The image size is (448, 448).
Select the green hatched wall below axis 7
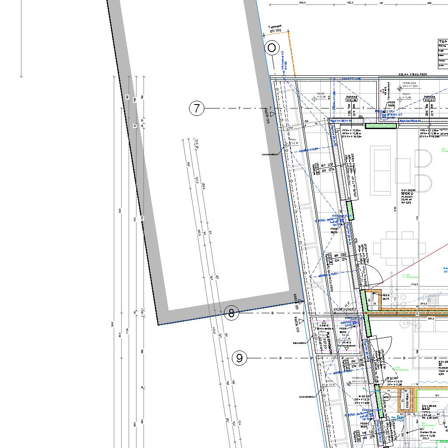[381, 126]
